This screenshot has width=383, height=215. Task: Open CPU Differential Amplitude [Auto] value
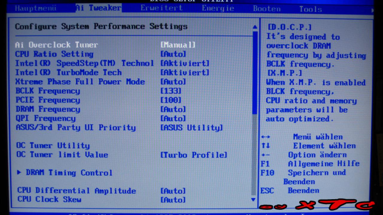(x=173, y=191)
